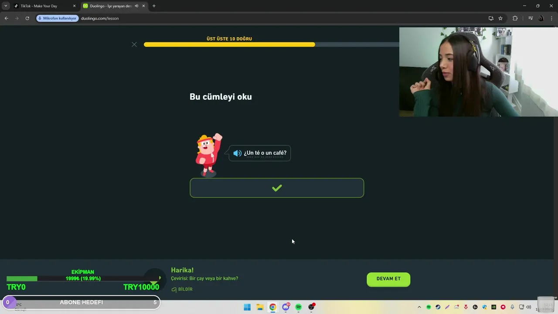Click the Chrome taskbar icon
This screenshot has width=558, height=314.
click(x=272, y=307)
